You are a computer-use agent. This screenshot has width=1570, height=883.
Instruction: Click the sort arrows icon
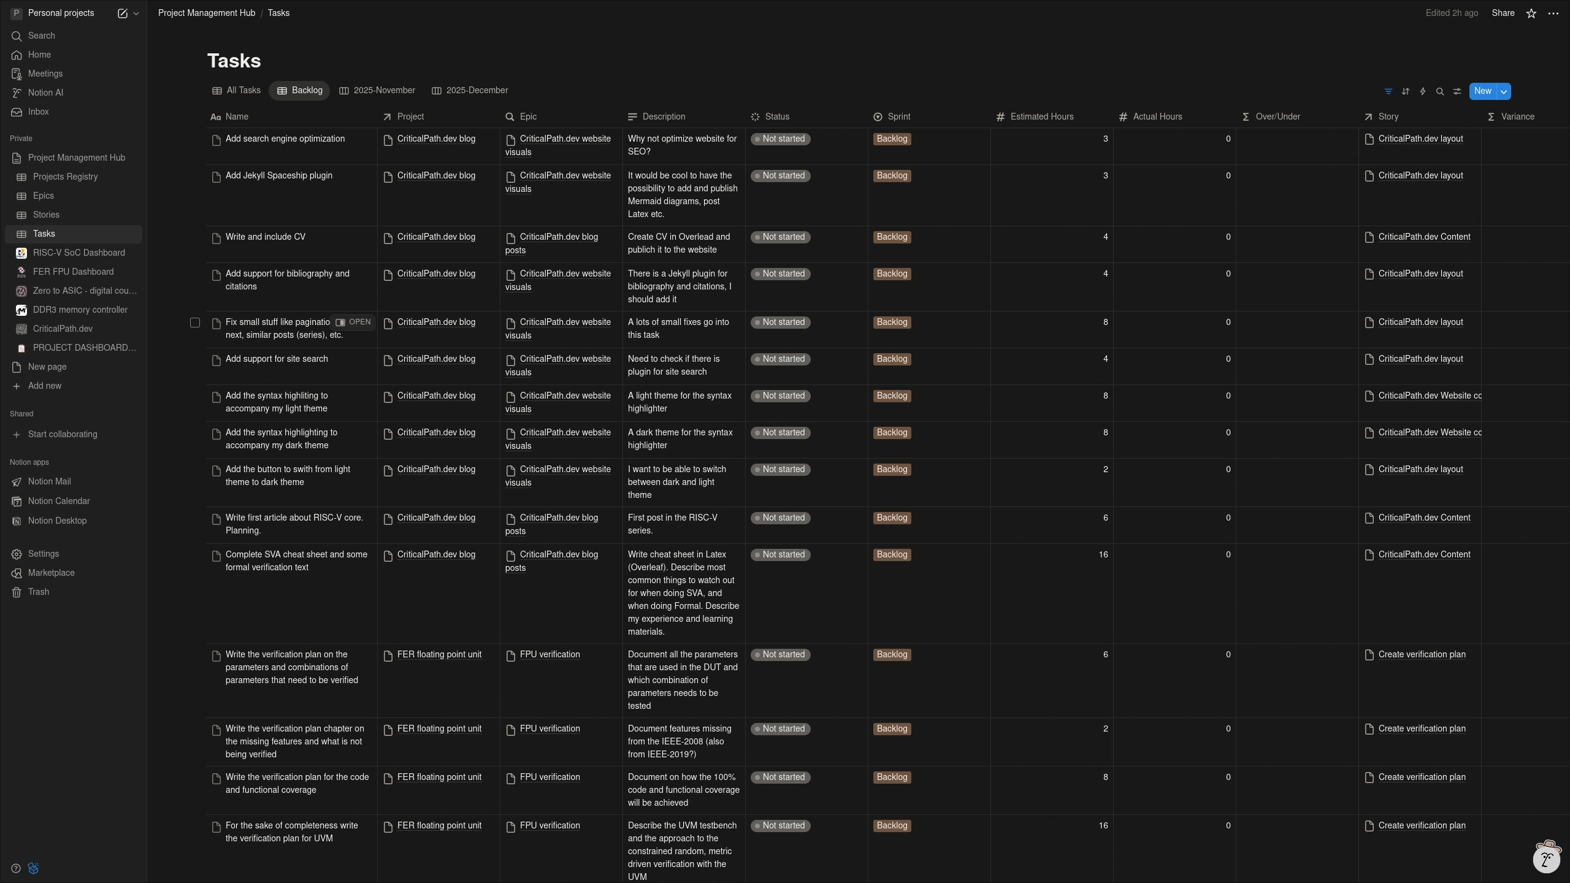point(1405,91)
